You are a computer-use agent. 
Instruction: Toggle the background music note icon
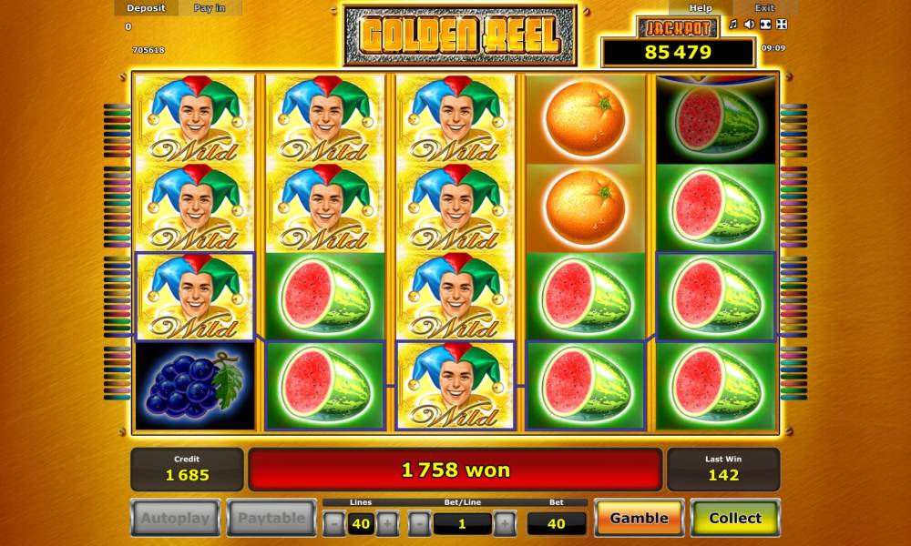point(733,25)
